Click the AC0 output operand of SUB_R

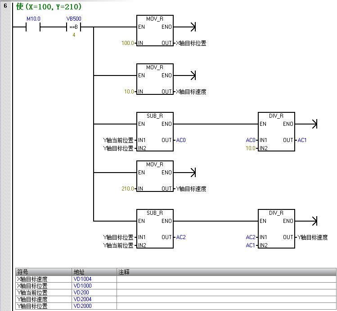[181, 140]
